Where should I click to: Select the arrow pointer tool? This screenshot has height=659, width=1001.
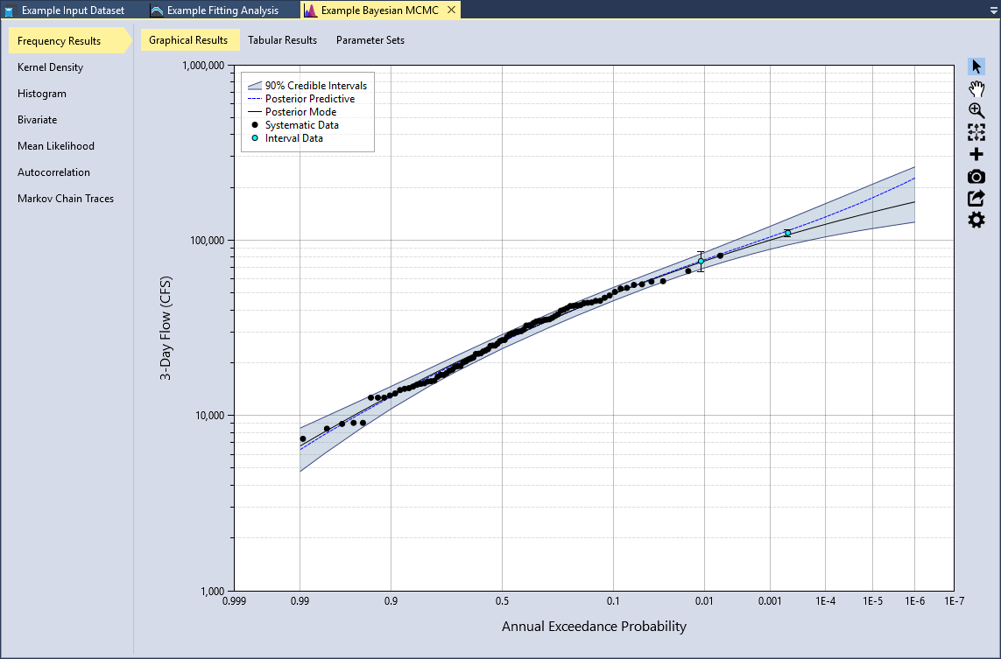click(x=976, y=66)
